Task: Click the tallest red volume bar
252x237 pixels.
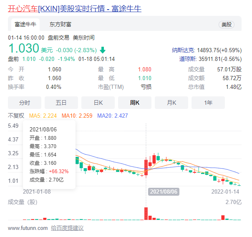Action: coord(146,213)
